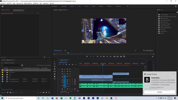
Task: Expand Efectos de vídeo folder
Action: (x=157, y=22)
